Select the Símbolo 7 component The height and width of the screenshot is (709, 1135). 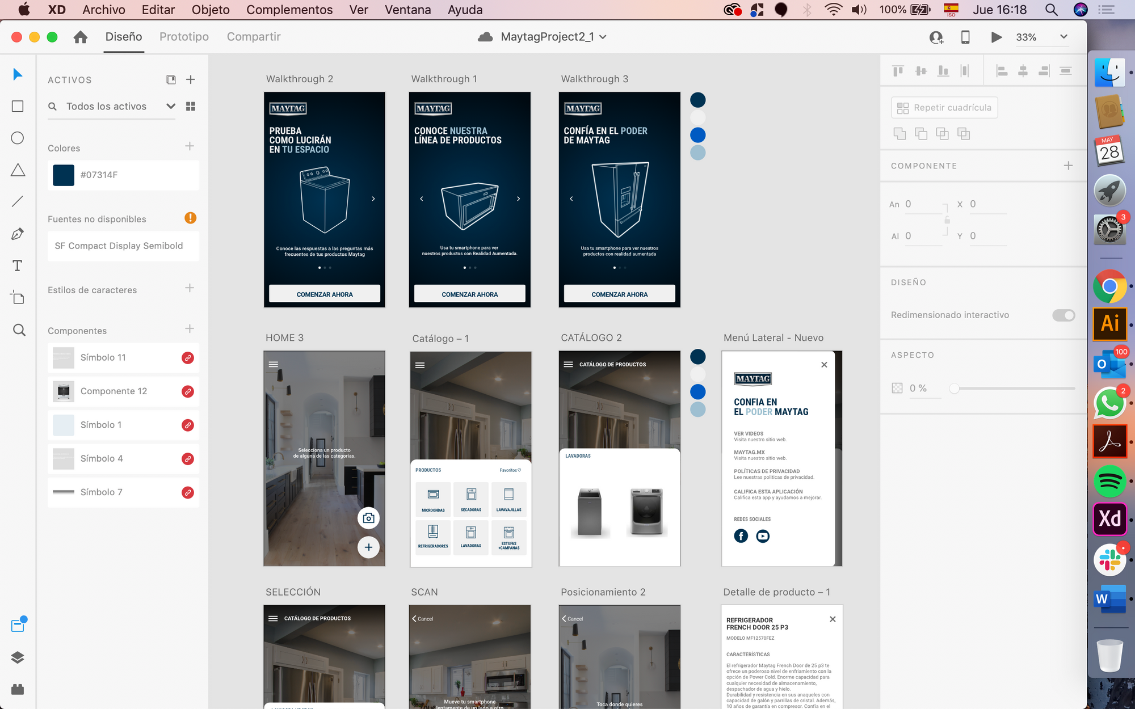pyautogui.click(x=123, y=492)
